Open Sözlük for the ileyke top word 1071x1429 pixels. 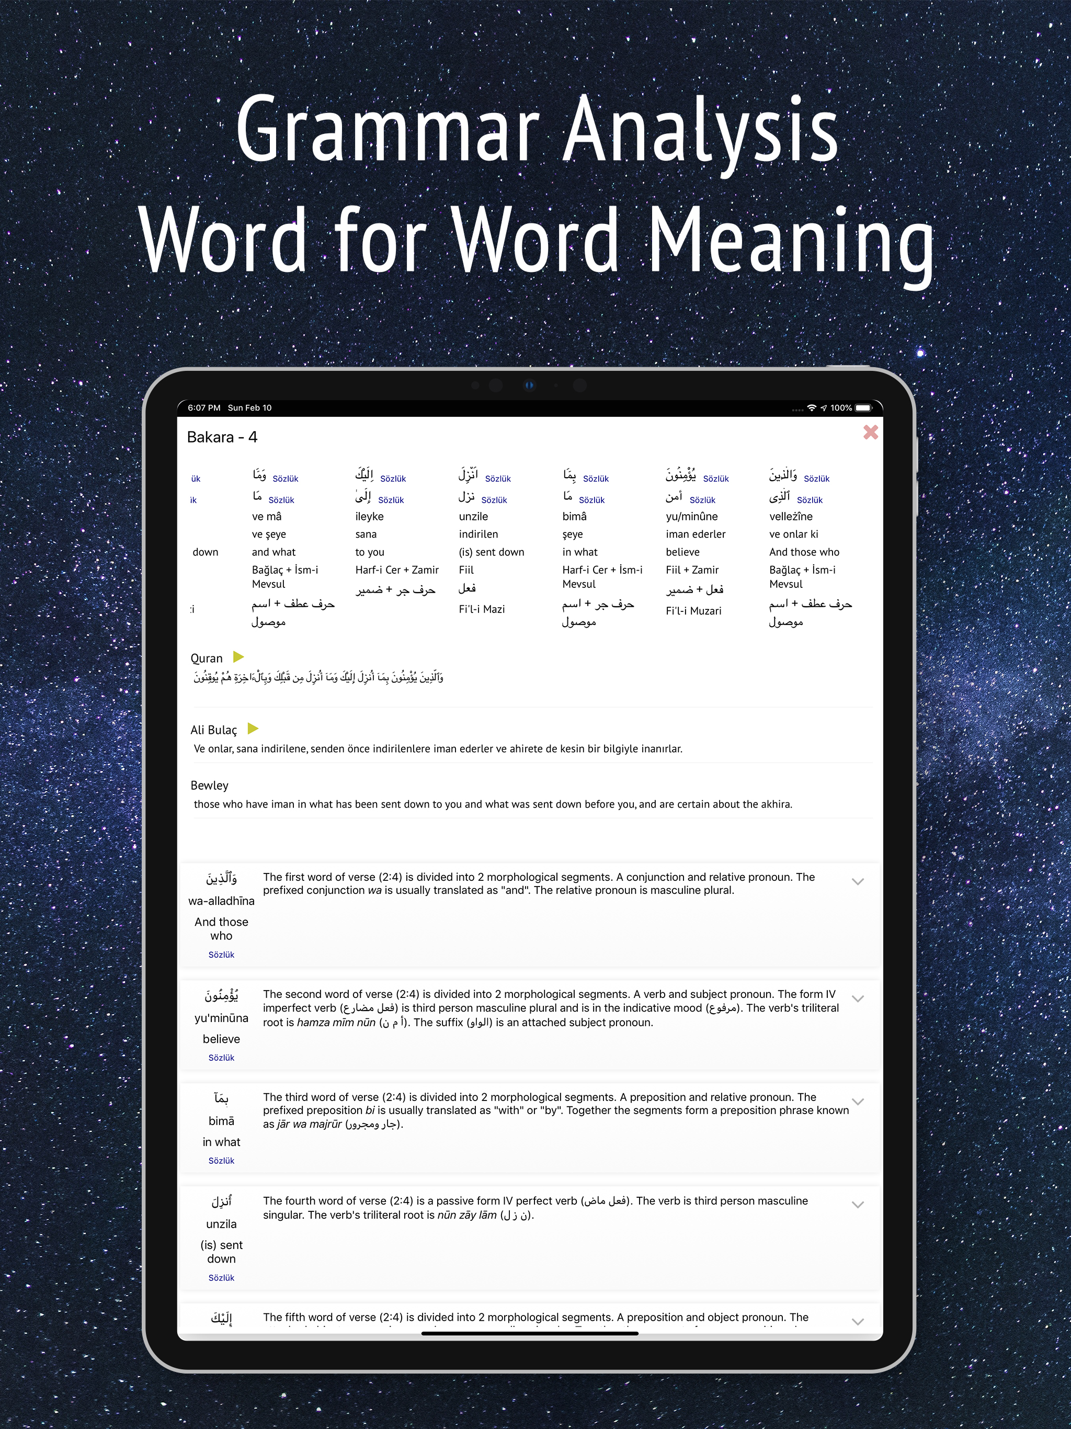(x=393, y=479)
